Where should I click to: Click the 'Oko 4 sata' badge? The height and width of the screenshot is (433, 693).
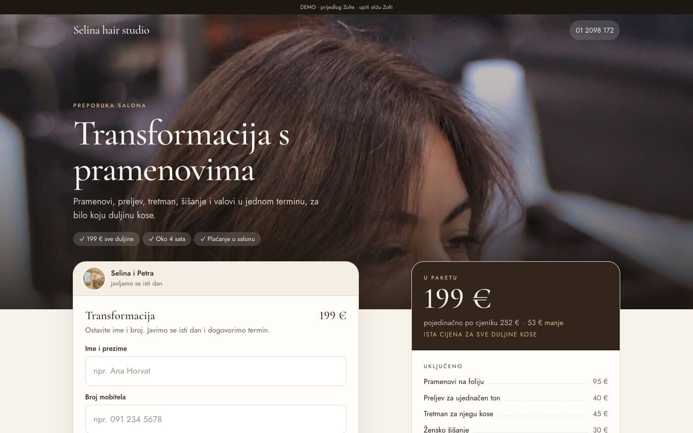coord(167,239)
